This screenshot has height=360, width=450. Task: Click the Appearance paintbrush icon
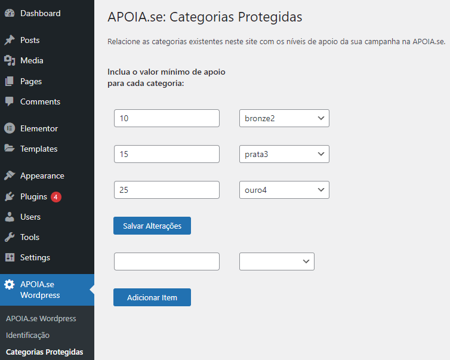click(10, 176)
